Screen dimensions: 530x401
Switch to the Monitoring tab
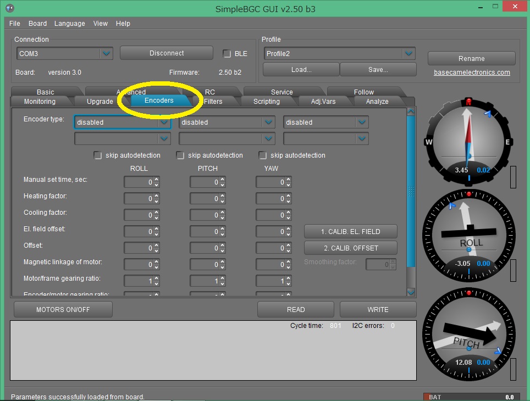pos(40,101)
